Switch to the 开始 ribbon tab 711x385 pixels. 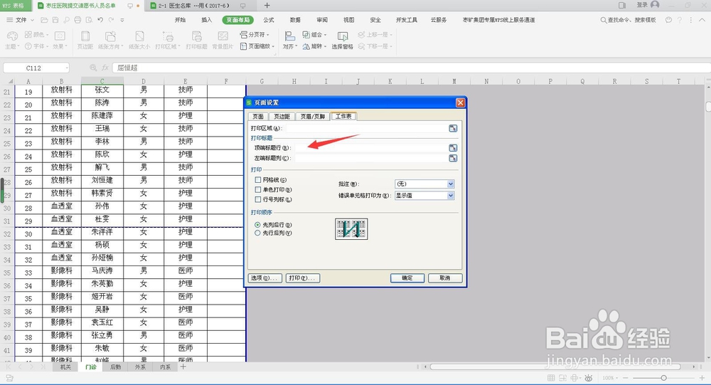[x=180, y=20]
